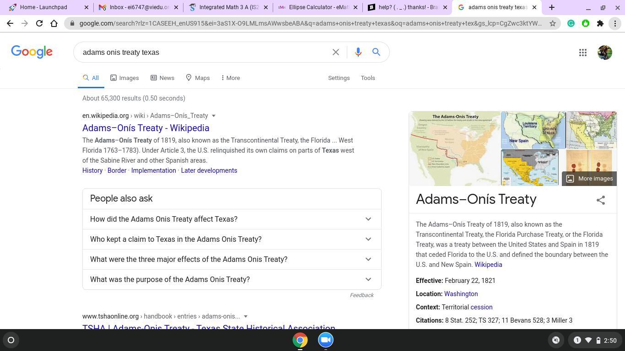Open the search Tools options

pos(368,78)
